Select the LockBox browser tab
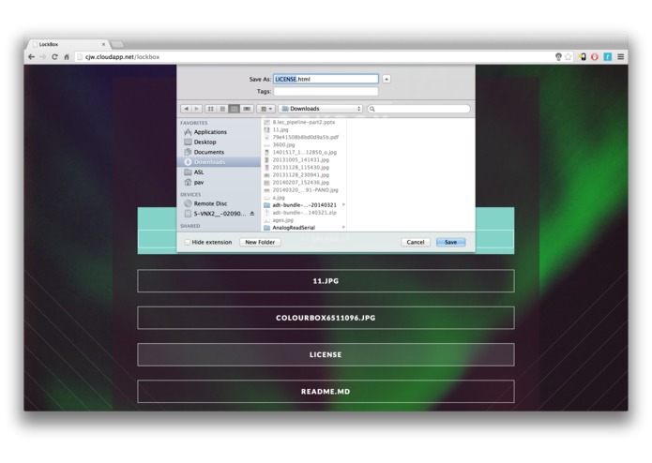This screenshot has width=652, height=463. [x=68, y=44]
